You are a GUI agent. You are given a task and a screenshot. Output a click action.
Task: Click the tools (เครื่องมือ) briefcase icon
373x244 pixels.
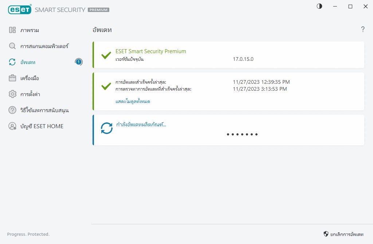pos(12,78)
